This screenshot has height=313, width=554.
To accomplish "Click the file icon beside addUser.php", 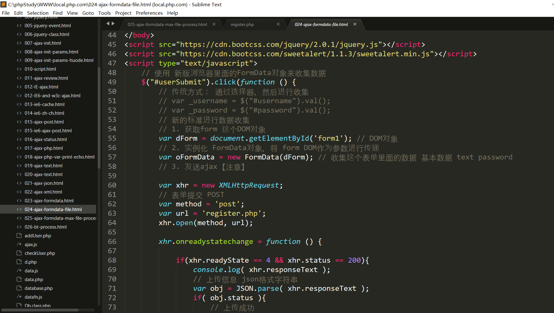I will pos(19,235).
